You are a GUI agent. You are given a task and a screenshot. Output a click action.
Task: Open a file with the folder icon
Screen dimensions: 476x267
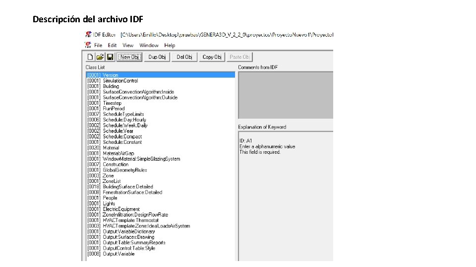tap(100, 57)
